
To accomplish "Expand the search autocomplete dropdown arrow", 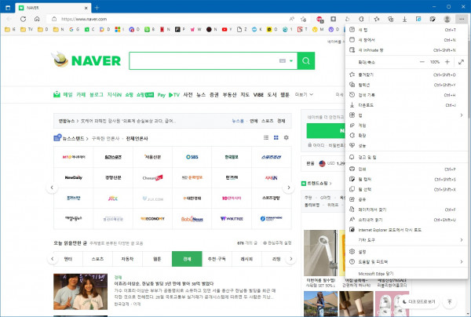I will [291, 60].
